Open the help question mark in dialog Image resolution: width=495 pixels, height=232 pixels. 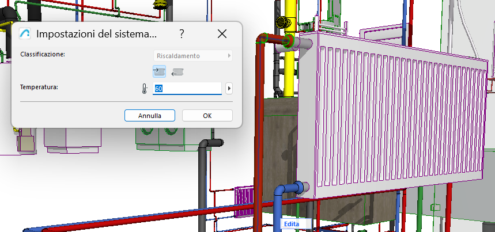pos(182,34)
